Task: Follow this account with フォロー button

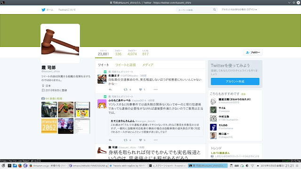Action: [x=253, y=52]
